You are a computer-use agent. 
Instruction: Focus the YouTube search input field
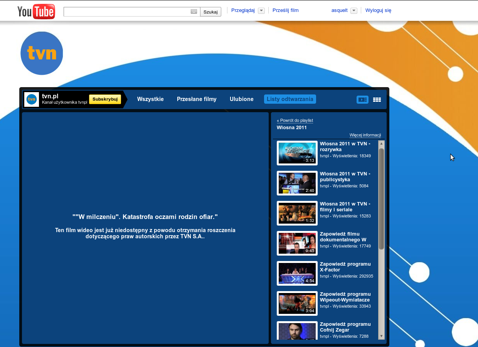(127, 12)
